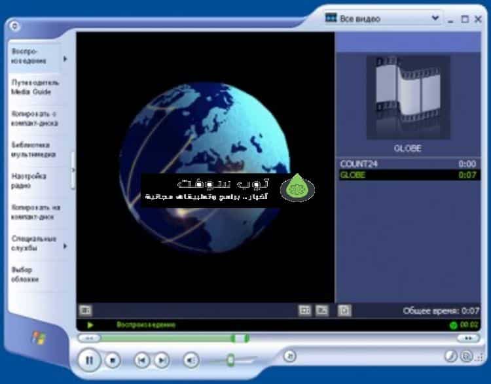The width and height of the screenshot is (491, 384).
Task: Click the film strip thumbnail
Action: (x=409, y=97)
